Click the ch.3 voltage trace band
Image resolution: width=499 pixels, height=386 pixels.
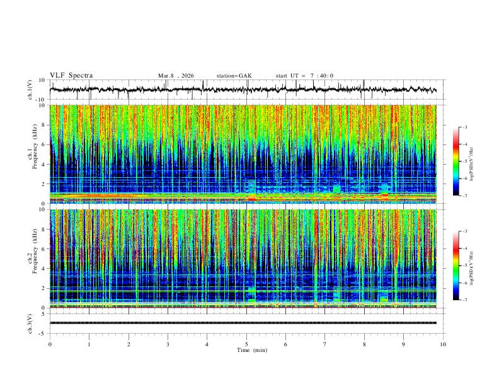coord(243,323)
